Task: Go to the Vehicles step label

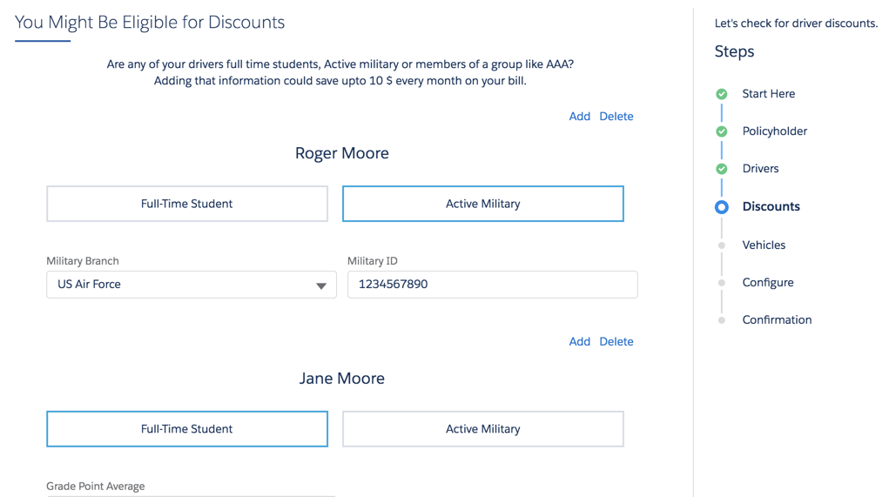Action: click(x=764, y=245)
